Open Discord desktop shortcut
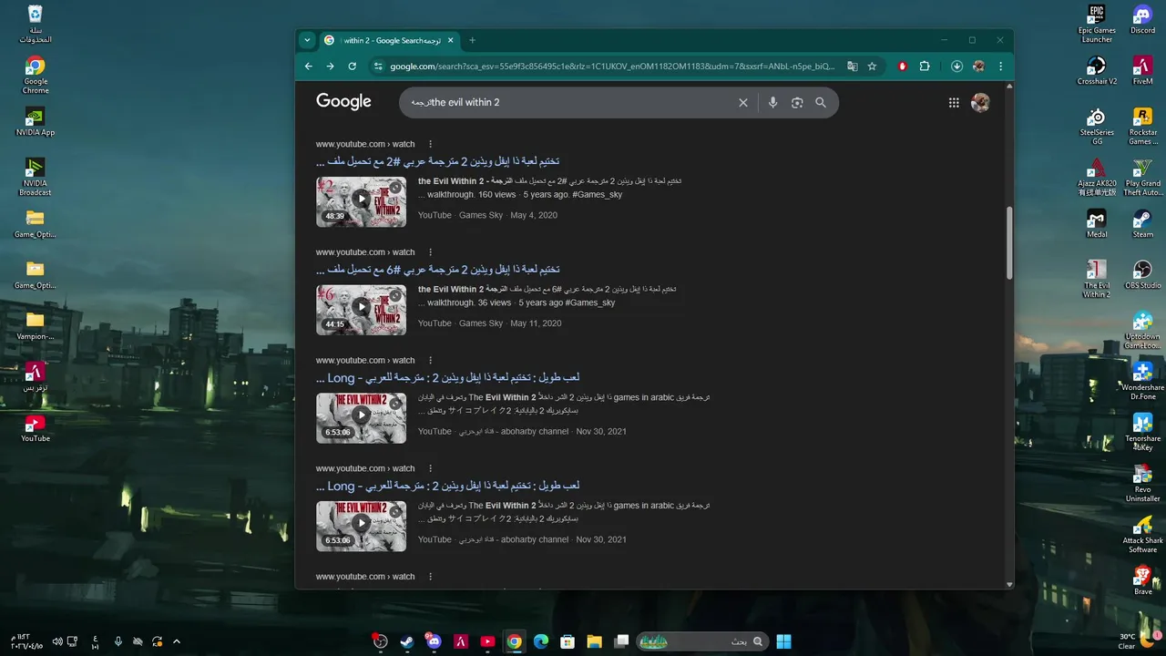The height and width of the screenshot is (656, 1166). [1142, 19]
